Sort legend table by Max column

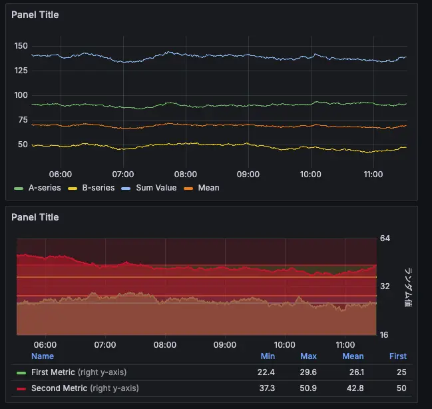308,356
